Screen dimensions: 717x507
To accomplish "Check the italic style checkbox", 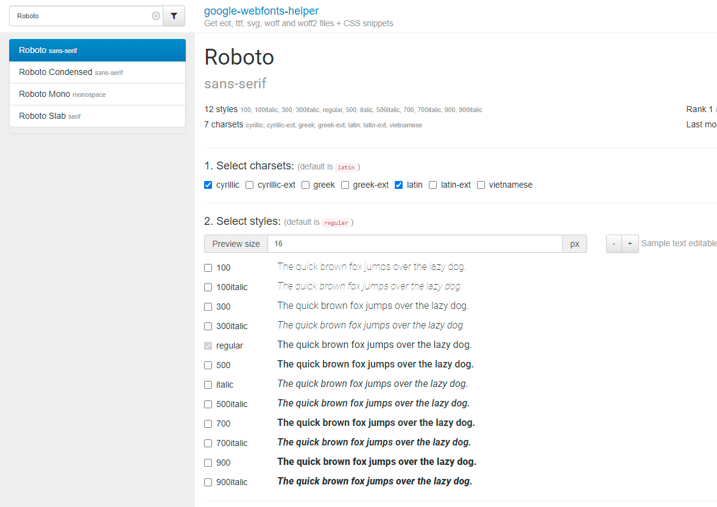I will tap(208, 385).
